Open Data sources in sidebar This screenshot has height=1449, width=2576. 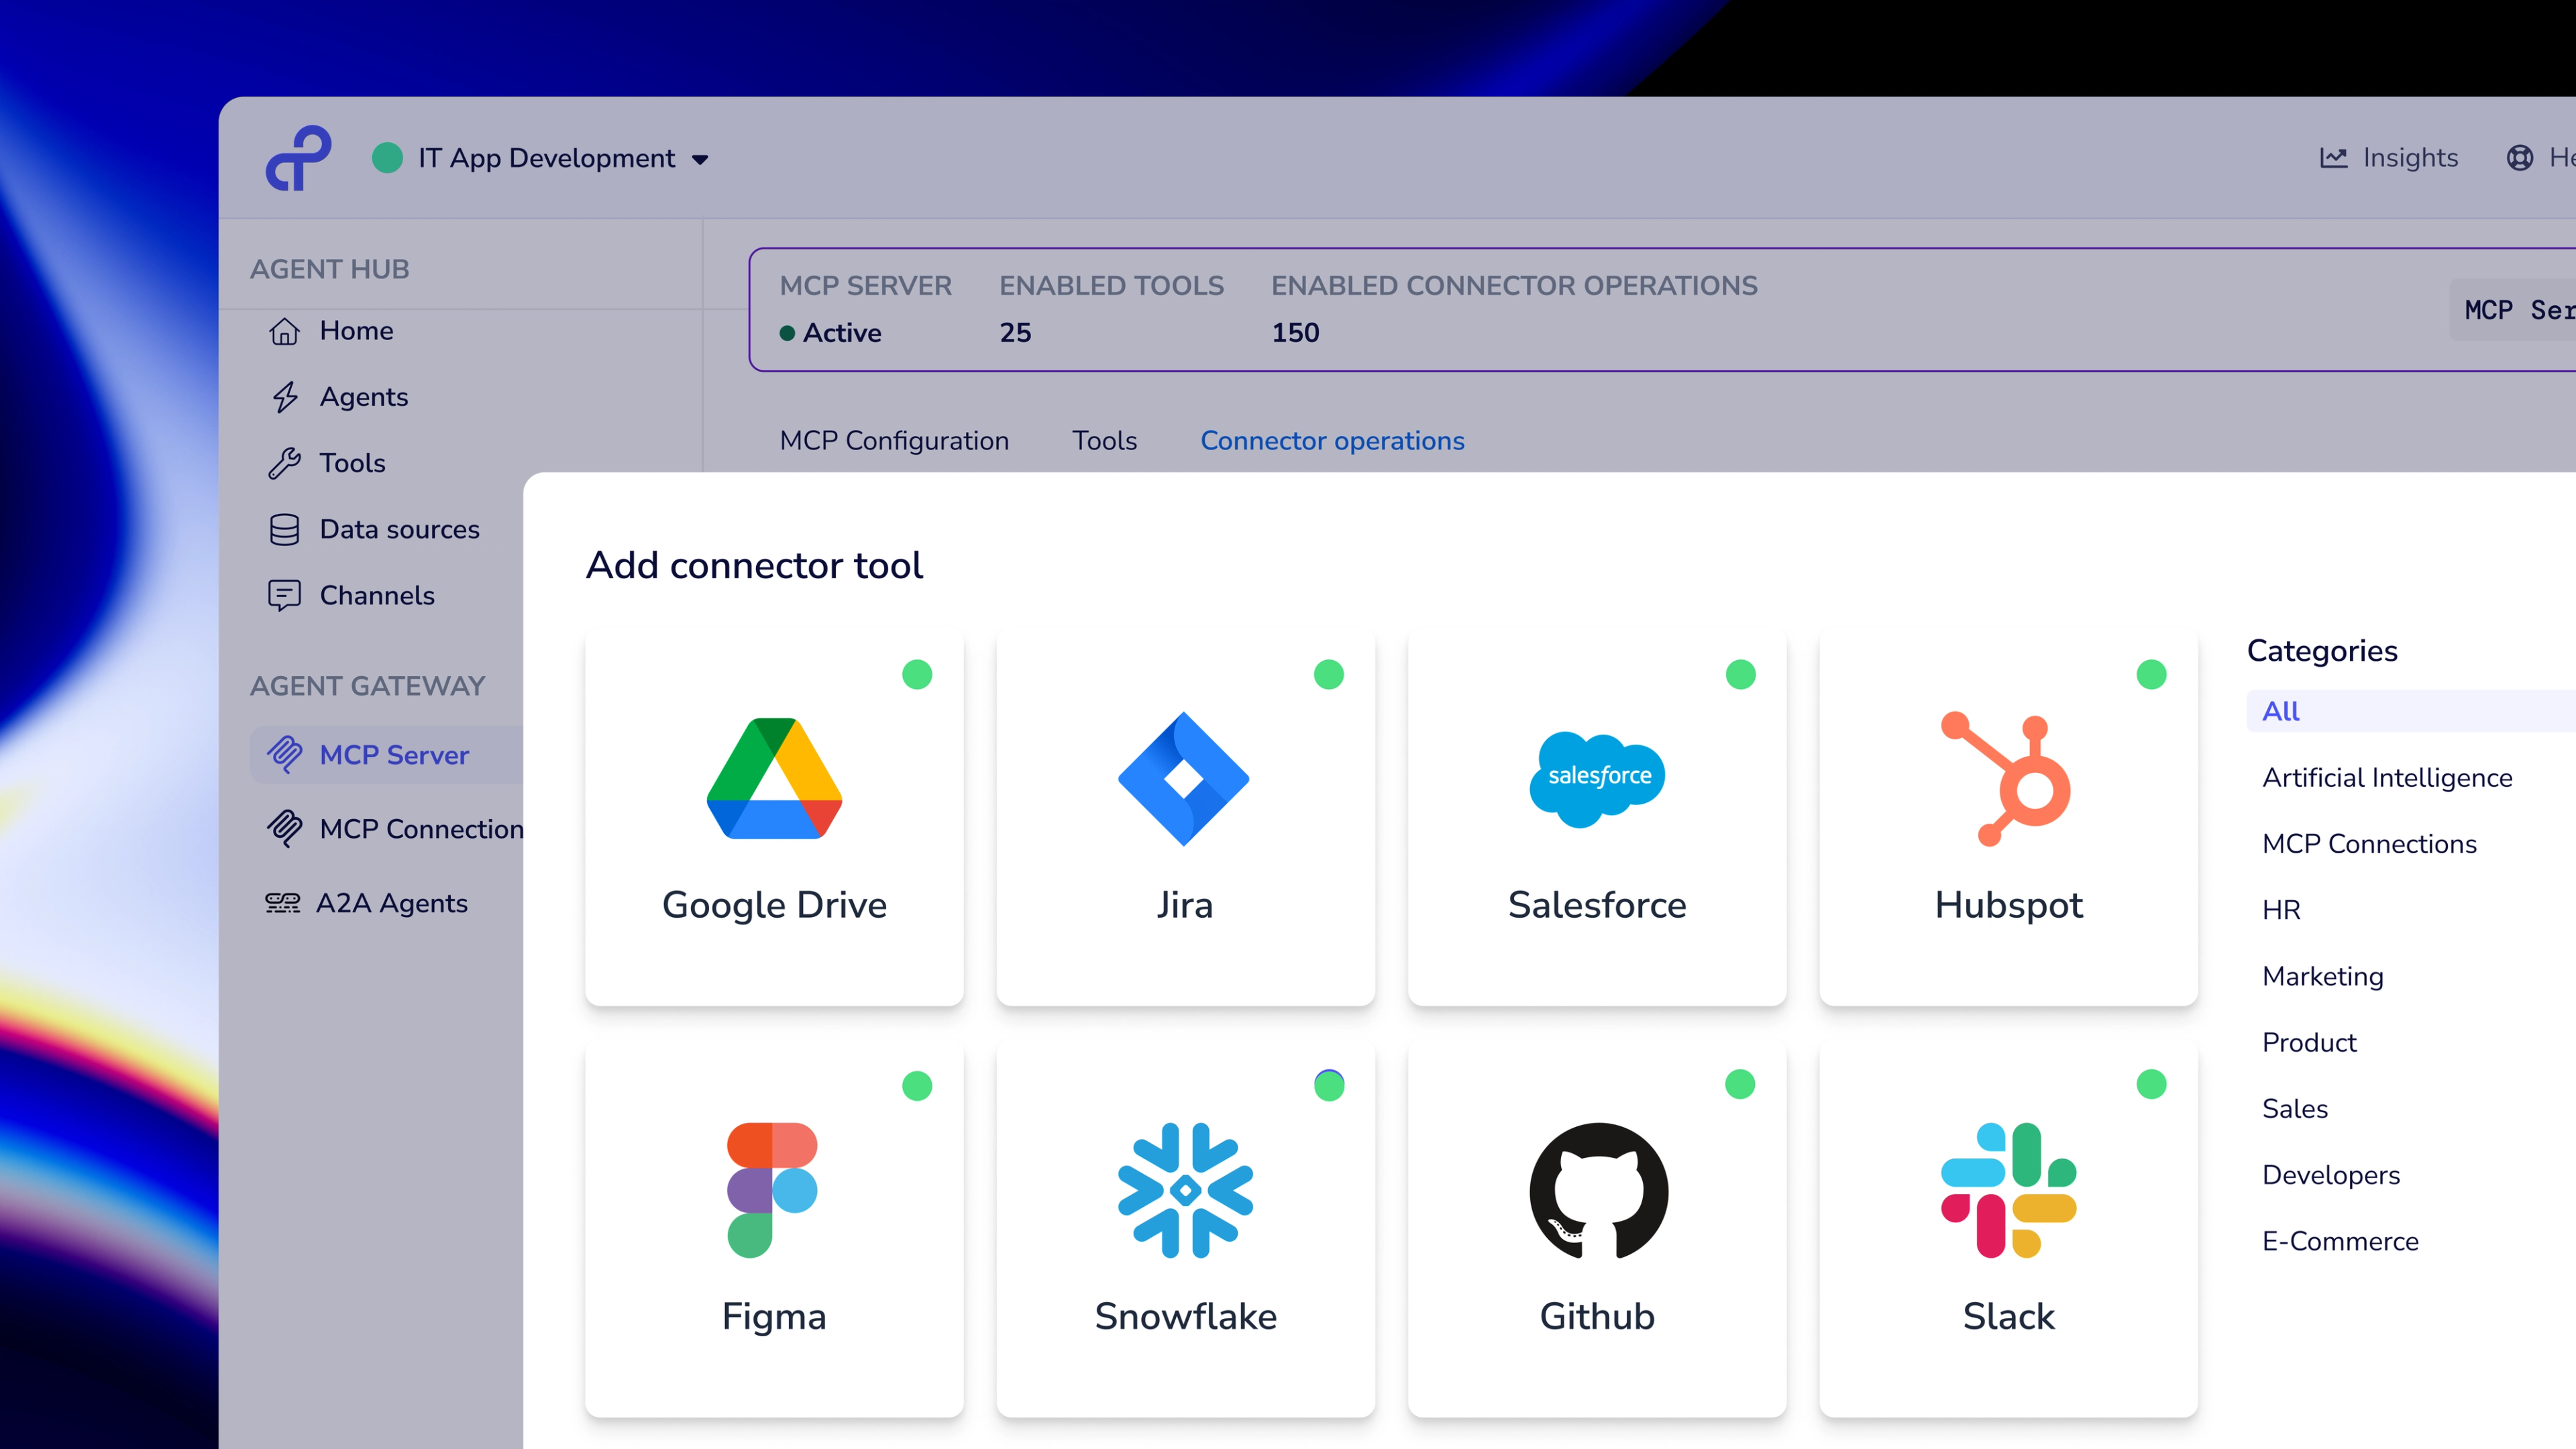[399, 529]
